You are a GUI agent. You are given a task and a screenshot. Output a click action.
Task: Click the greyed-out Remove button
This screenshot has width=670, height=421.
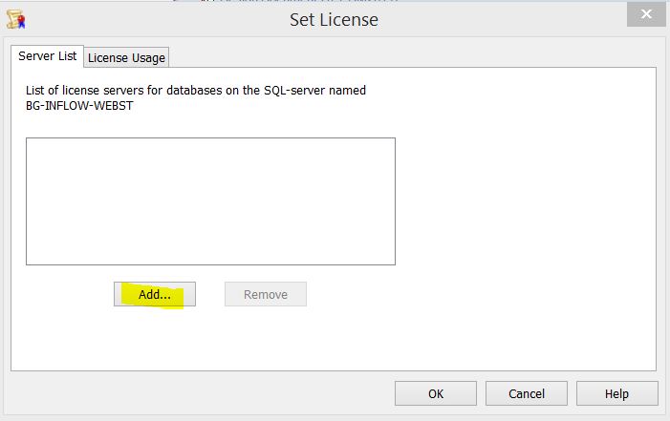click(266, 294)
